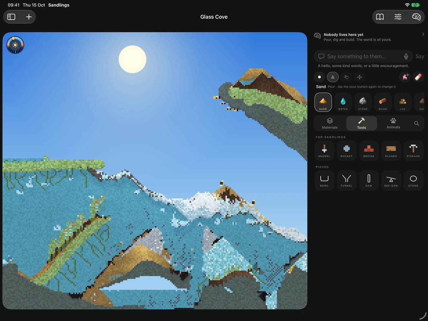Switch to the Tools tab
This screenshot has height=321, width=428.
click(361, 123)
